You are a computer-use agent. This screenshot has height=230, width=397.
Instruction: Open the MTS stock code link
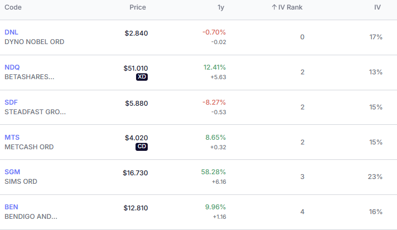(x=12, y=137)
